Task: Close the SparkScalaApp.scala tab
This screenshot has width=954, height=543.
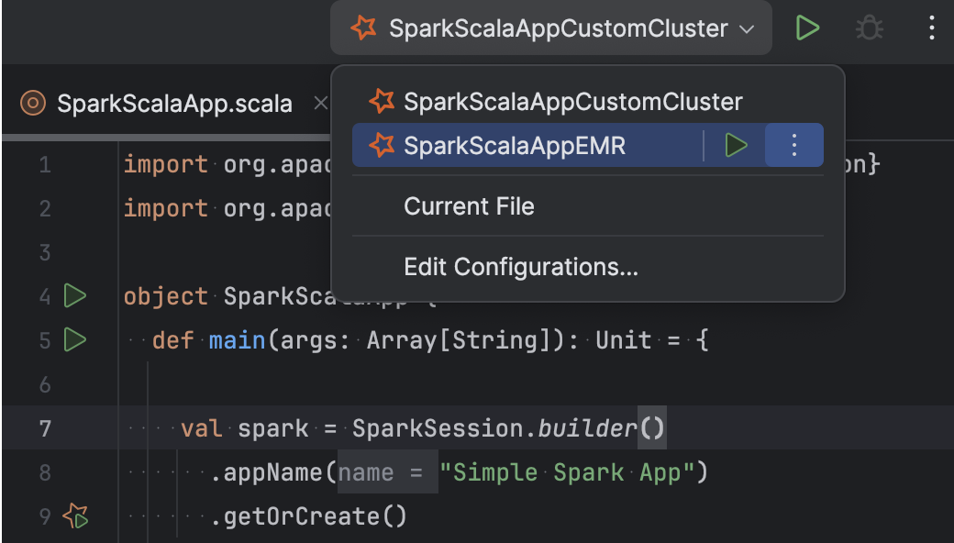Action: coord(320,103)
